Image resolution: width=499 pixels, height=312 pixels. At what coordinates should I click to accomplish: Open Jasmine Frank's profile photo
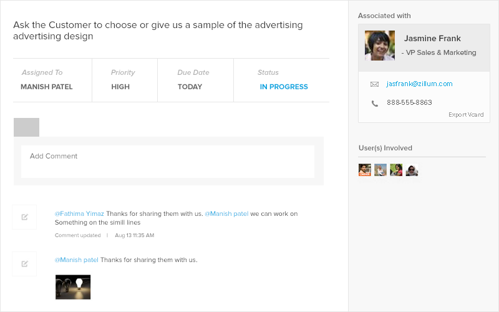(380, 46)
